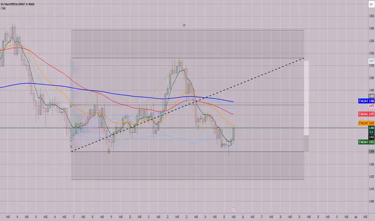
Task: Select the red CT MAC:MA 6 price label
Action: (366, 114)
